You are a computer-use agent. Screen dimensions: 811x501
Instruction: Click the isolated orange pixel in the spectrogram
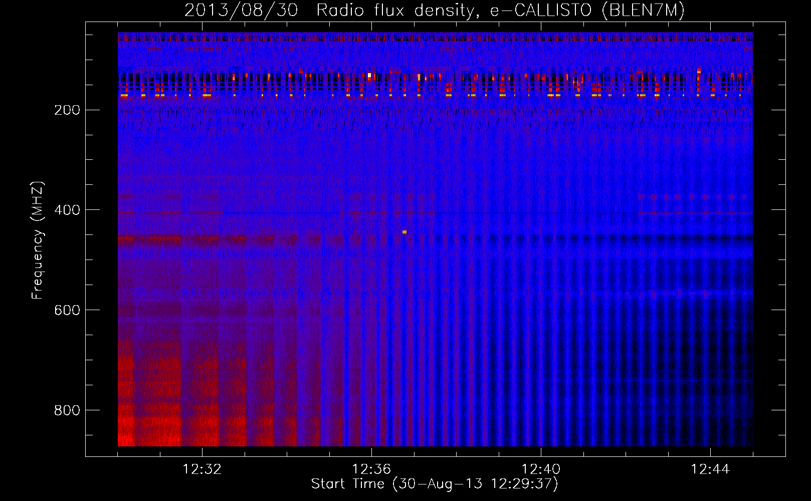pos(404,232)
